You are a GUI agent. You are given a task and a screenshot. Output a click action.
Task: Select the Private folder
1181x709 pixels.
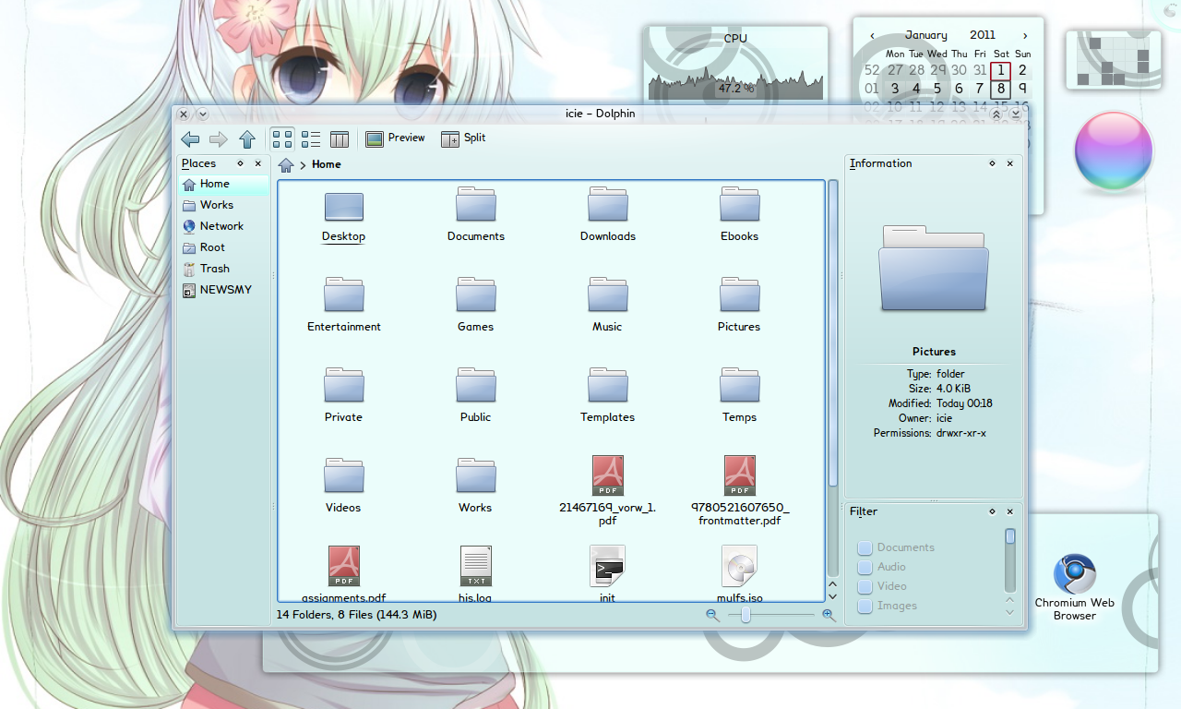point(344,396)
